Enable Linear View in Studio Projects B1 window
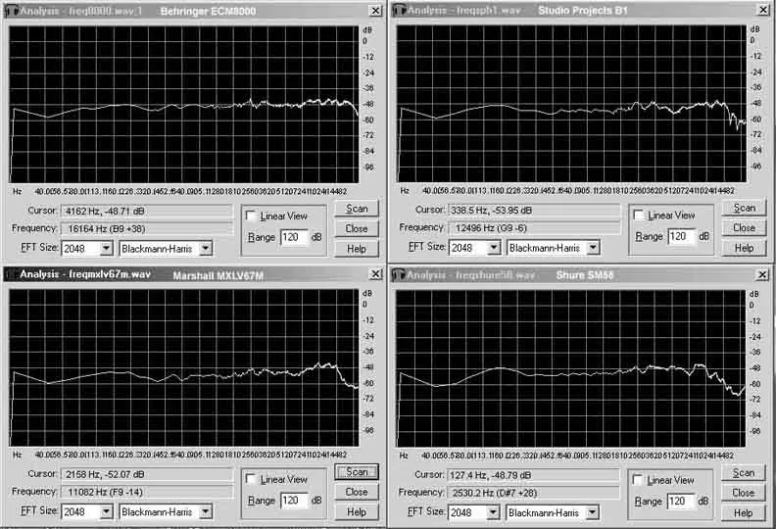Viewport: 776px width, 529px height. [x=639, y=215]
